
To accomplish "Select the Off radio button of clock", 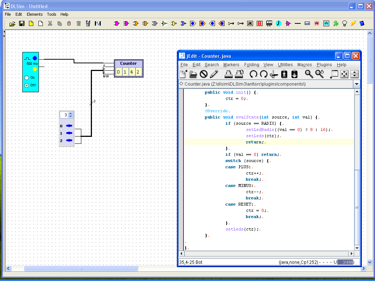I will pos(26,85).
